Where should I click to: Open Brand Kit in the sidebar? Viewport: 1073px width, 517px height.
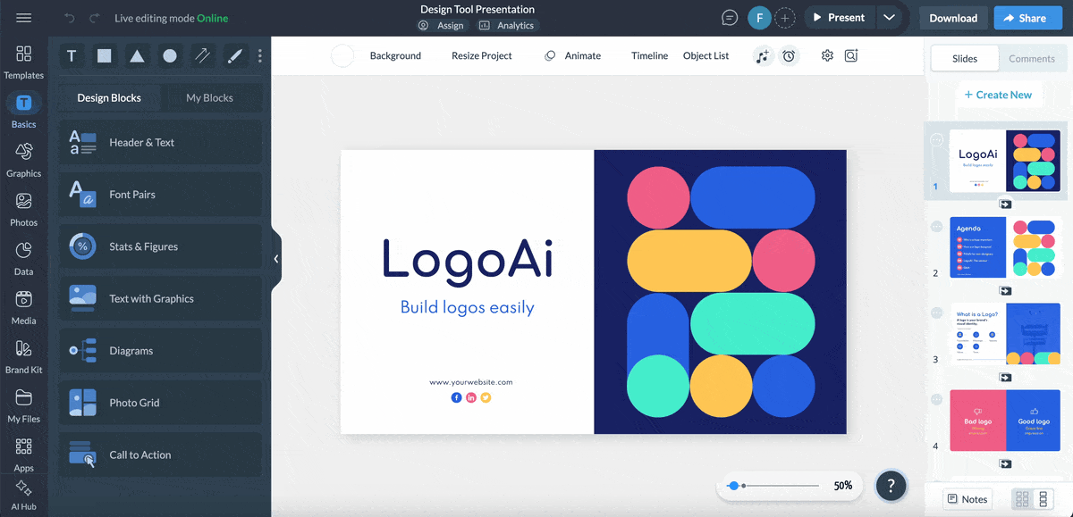tap(23, 356)
